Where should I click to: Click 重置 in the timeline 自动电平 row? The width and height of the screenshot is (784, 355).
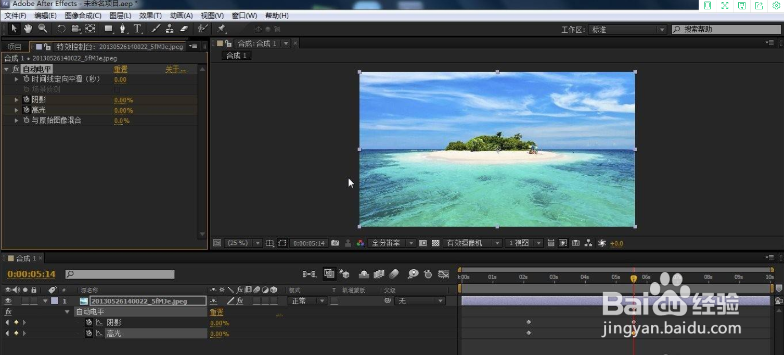tap(216, 312)
